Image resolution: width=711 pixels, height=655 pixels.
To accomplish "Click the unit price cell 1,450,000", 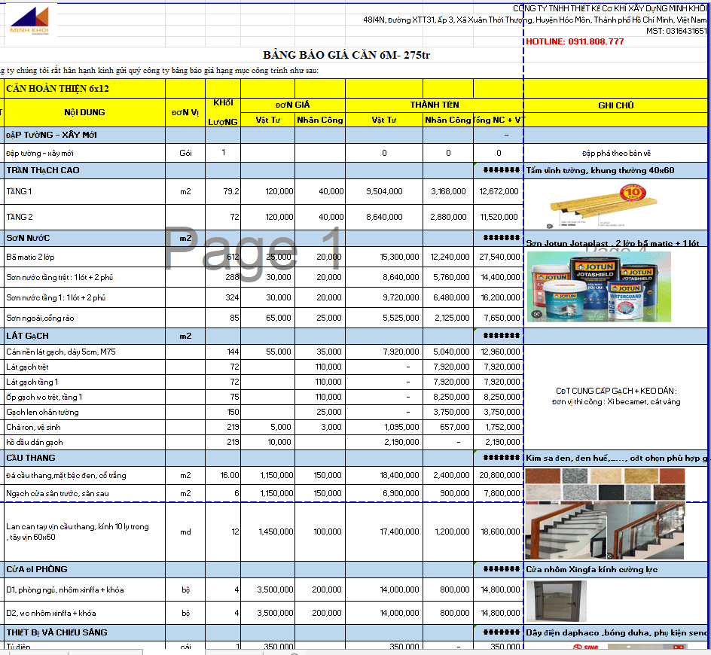I will click(x=267, y=532).
